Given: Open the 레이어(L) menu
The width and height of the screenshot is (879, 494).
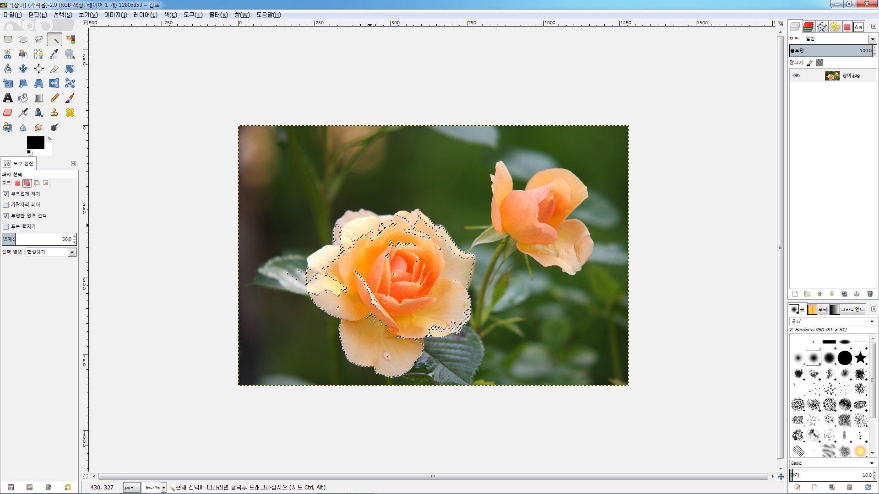Looking at the screenshot, I should (145, 15).
